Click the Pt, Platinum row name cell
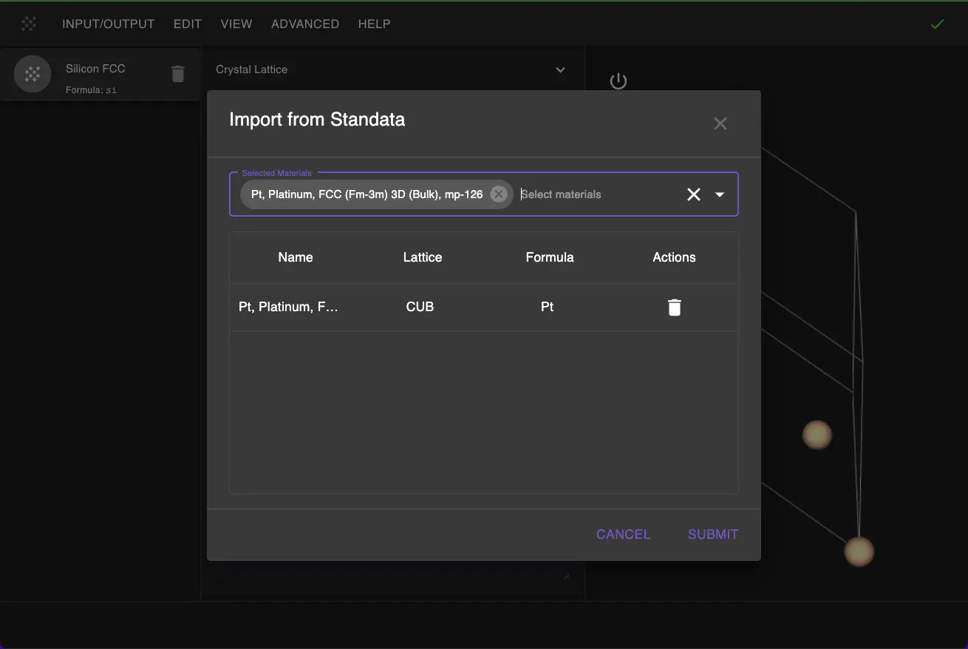 click(289, 307)
